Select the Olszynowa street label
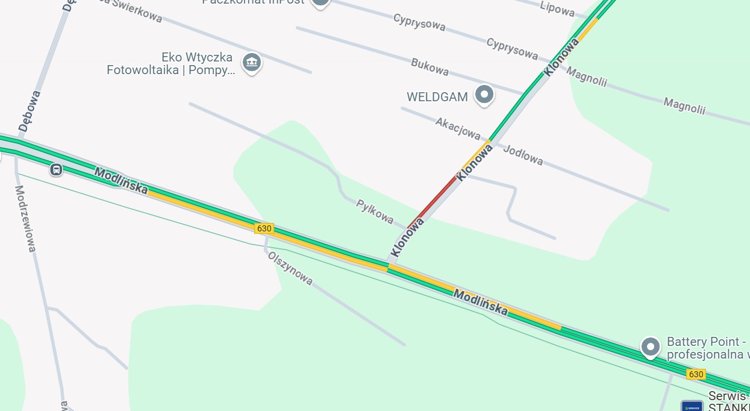The height and width of the screenshot is (411, 750). [290, 268]
